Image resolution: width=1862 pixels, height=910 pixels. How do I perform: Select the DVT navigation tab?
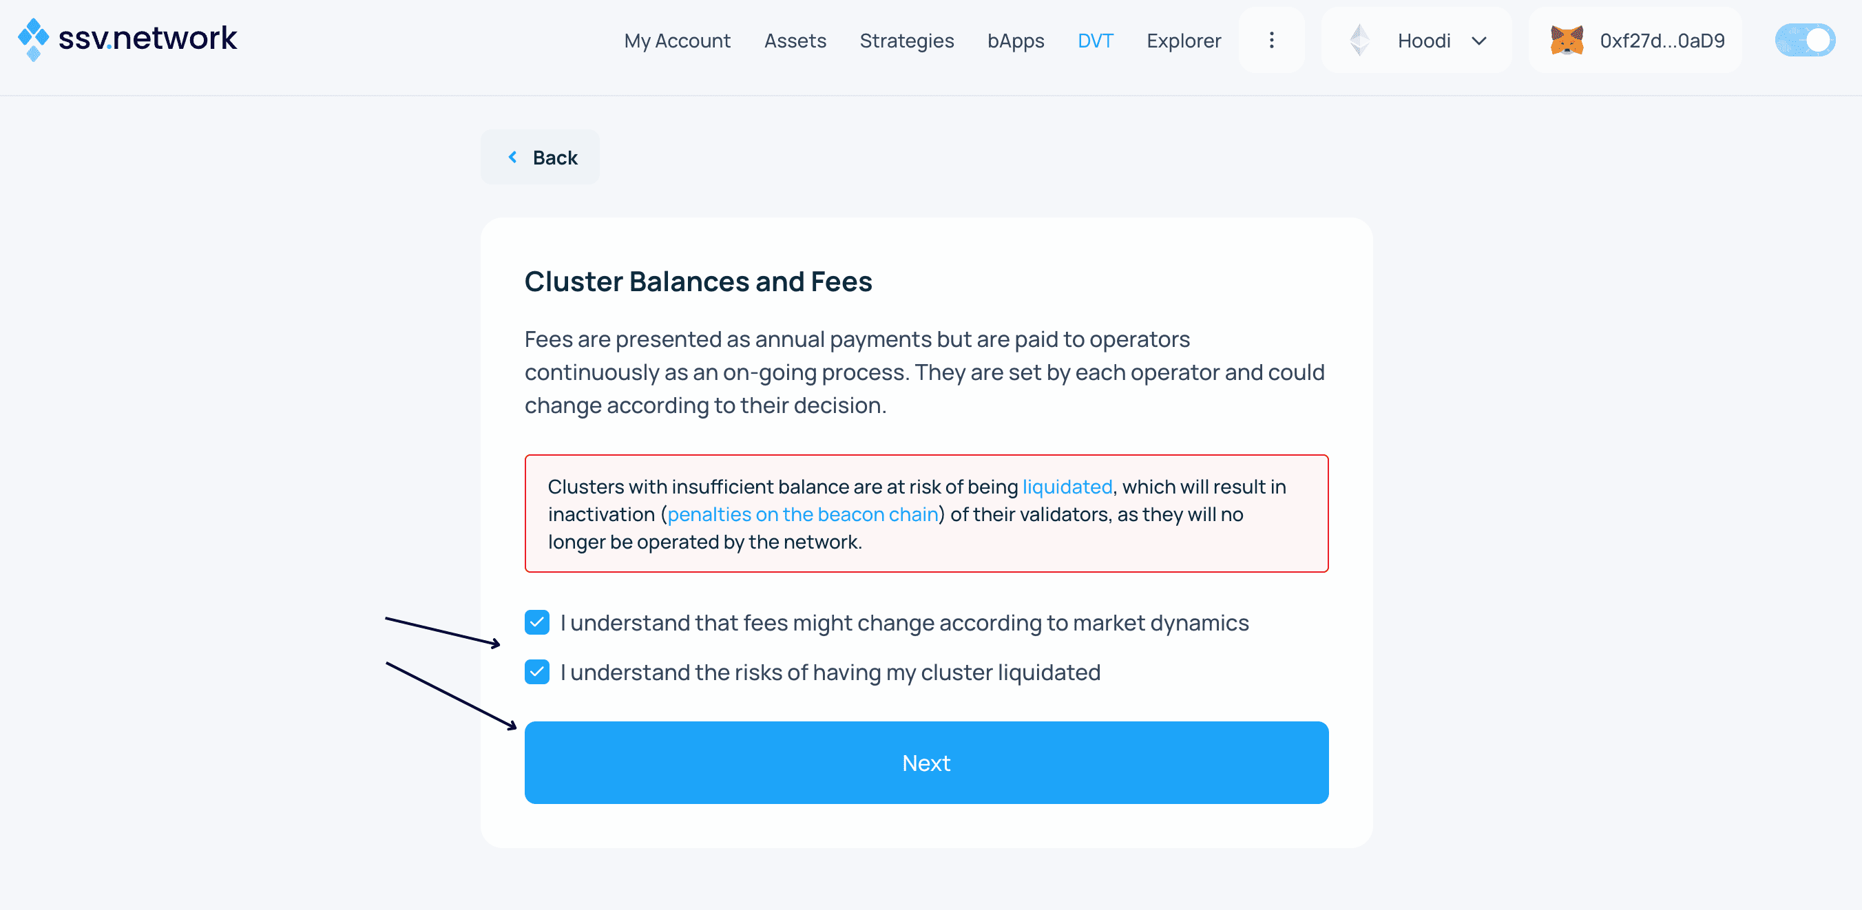point(1095,41)
